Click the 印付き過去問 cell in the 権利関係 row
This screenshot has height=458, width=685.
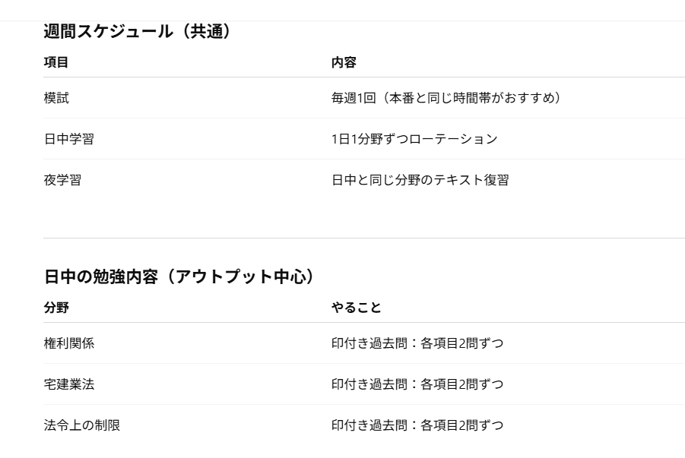pos(417,343)
